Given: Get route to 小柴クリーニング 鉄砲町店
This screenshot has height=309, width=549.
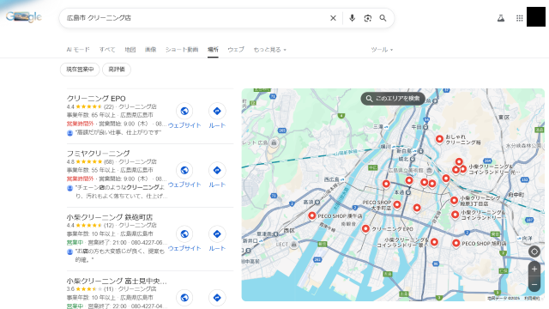Looking at the screenshot, I should point(217,239).
